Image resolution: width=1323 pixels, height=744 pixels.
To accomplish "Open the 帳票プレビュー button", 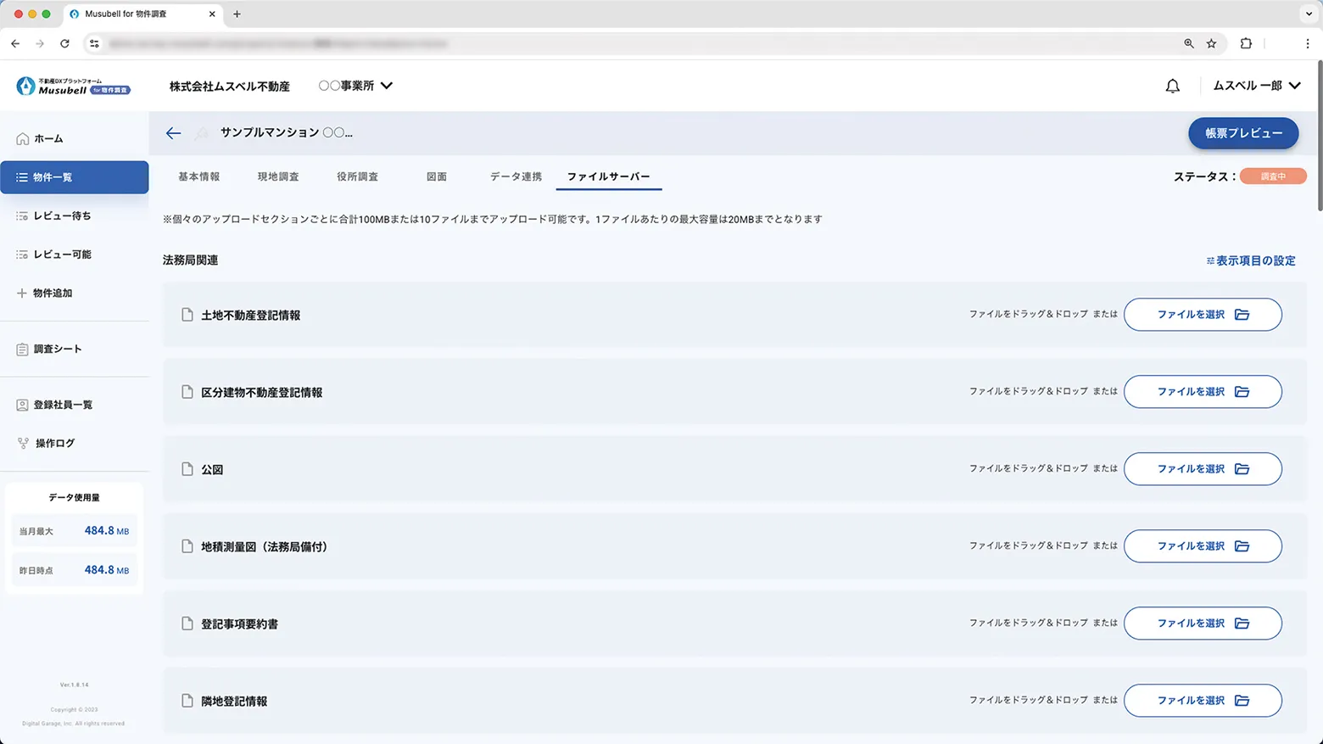I will [x=1243, y=133].
